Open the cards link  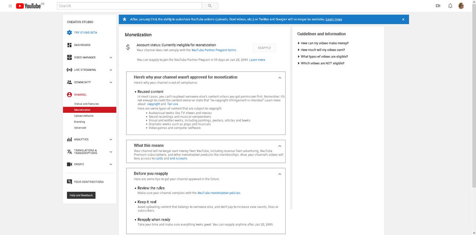pos(159,158)
